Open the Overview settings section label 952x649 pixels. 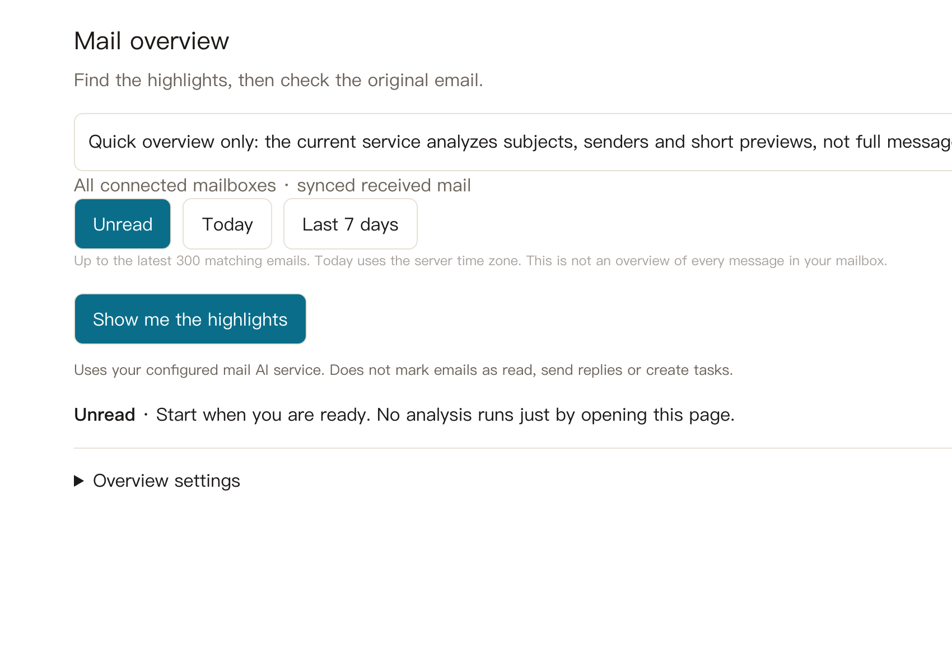pos(166,481)
